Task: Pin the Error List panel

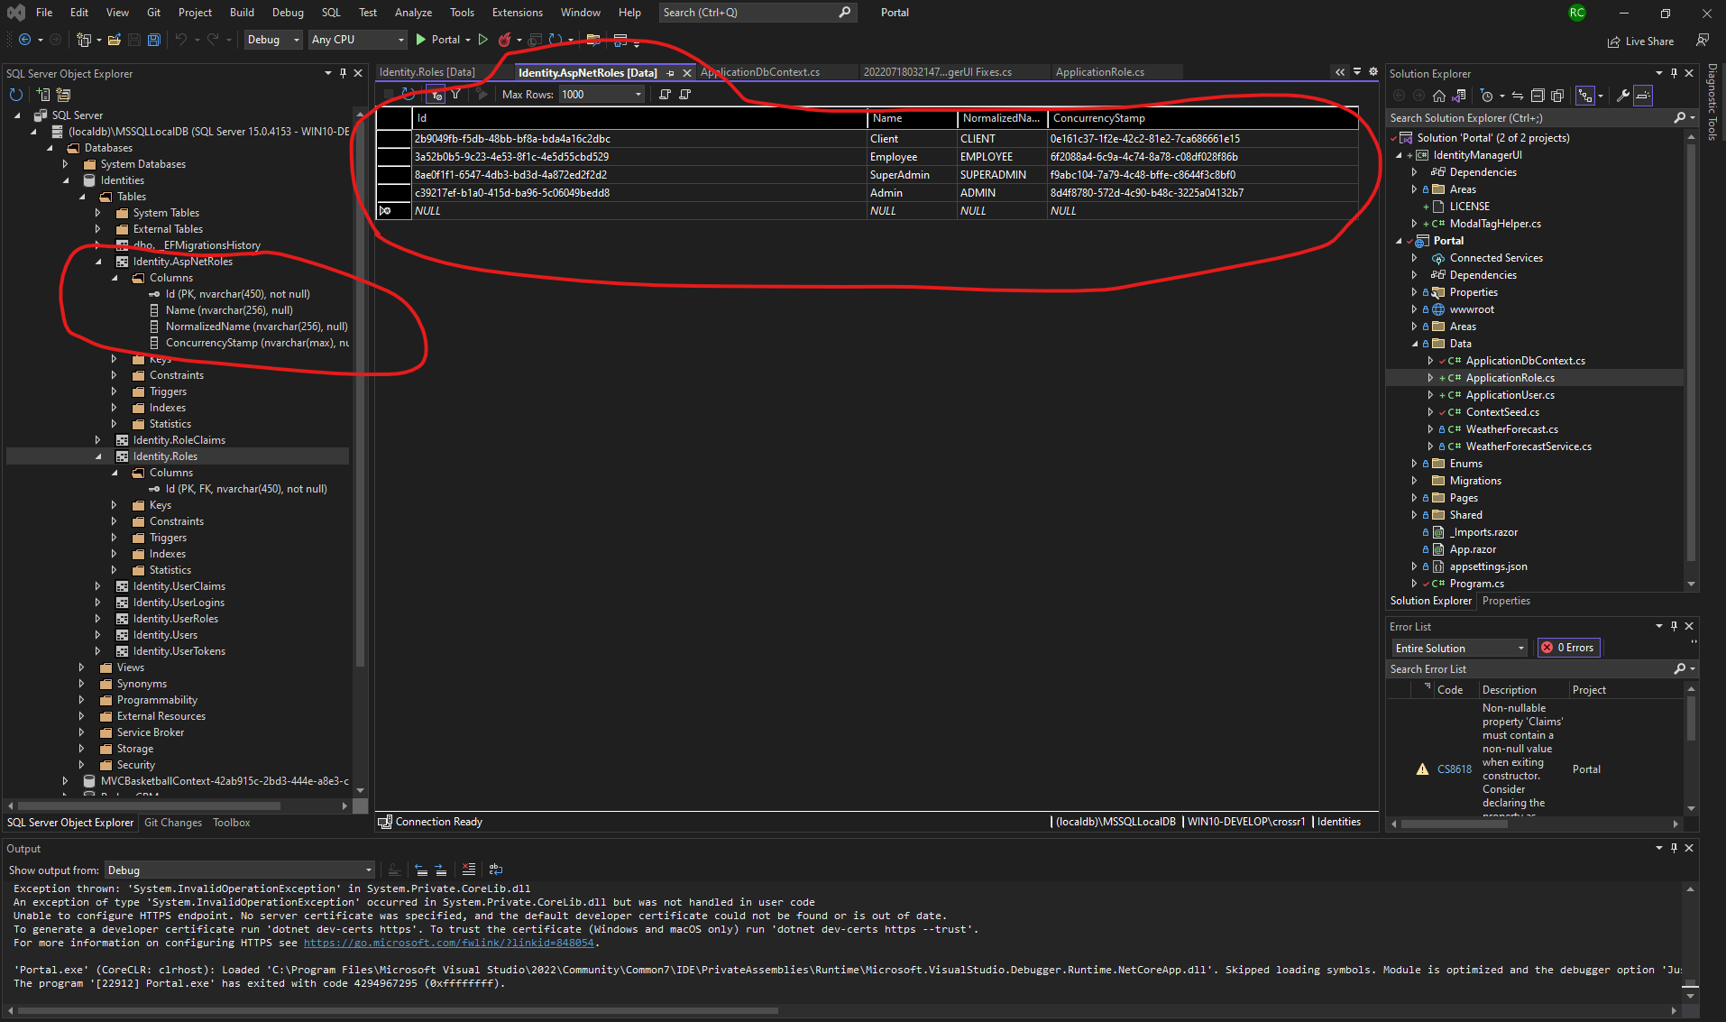Action: click(1674, 626)
